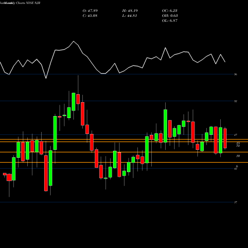Screen dimensions: 248x248
Task: Click the close value 'C: 45.08'
Action: pos(90,16)
